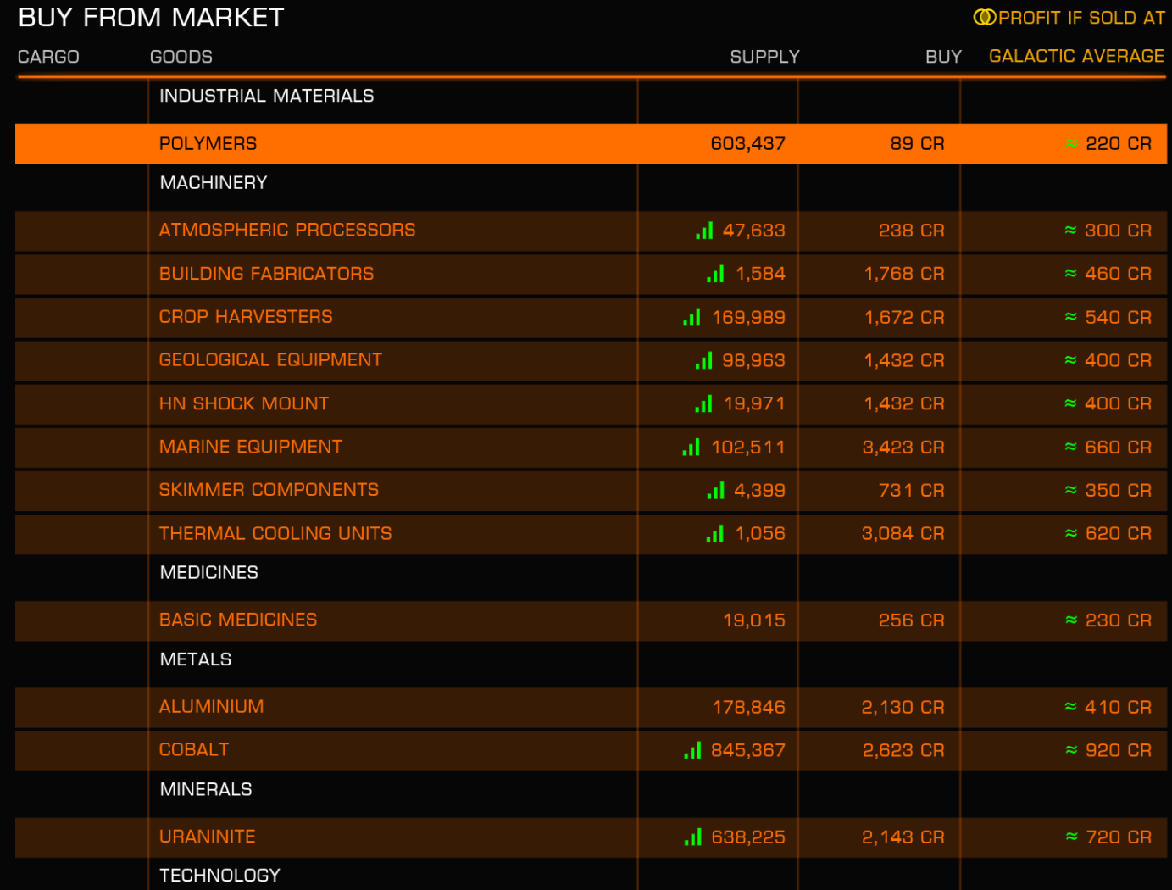
Task: Click the approximate symbol in Polymers row
Action: tap(1072, 144)
